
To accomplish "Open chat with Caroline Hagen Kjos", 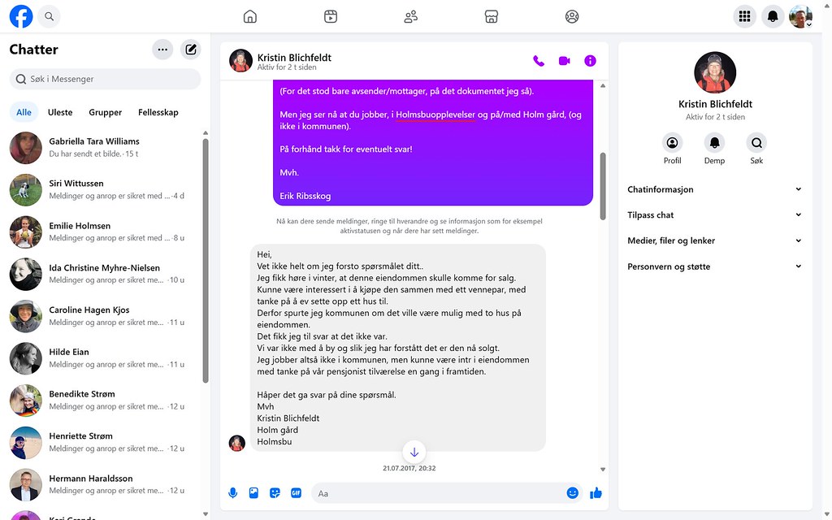I will pos(102,316).
